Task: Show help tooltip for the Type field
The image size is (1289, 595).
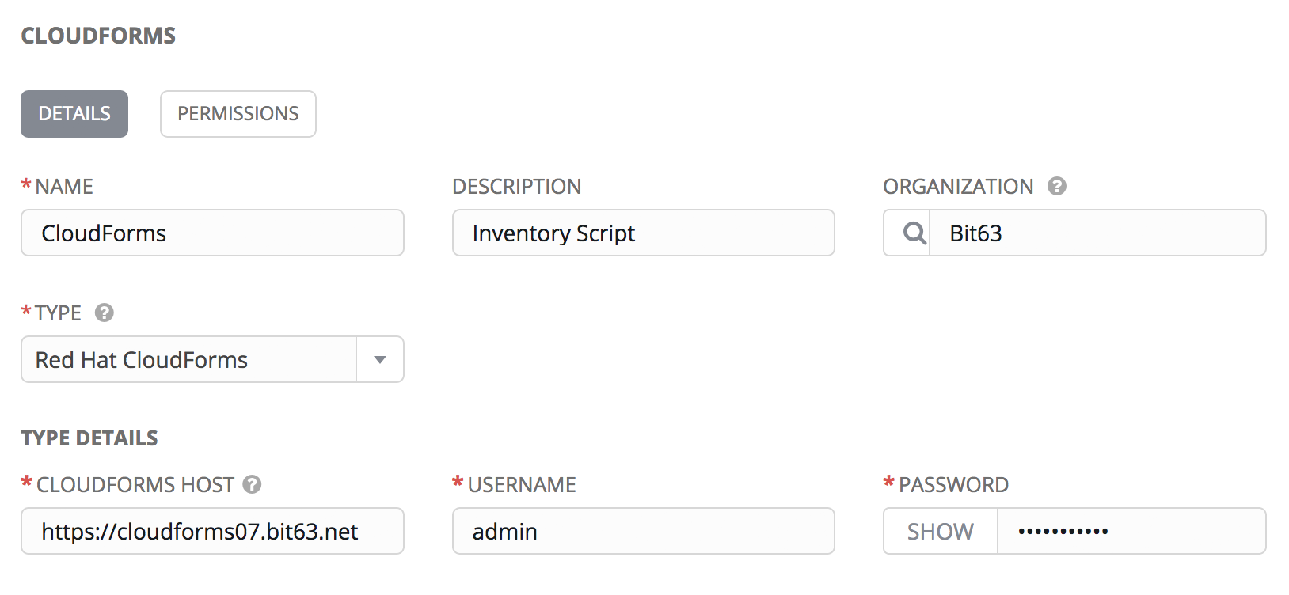Action: 104,313
